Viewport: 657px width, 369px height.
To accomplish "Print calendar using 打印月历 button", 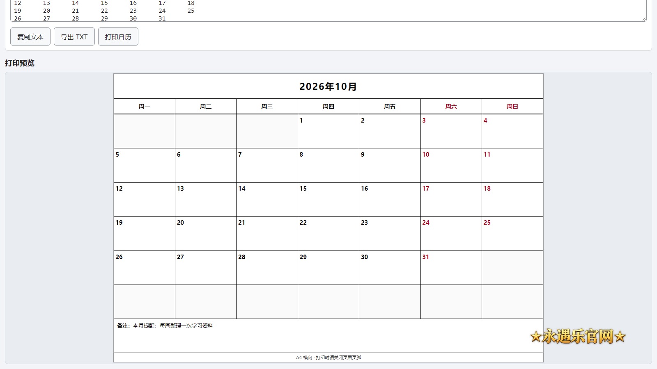I will pyautogui.click(x=118, y=36).
